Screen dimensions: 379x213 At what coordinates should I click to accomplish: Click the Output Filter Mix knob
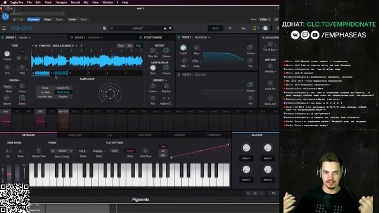point(153,51)
